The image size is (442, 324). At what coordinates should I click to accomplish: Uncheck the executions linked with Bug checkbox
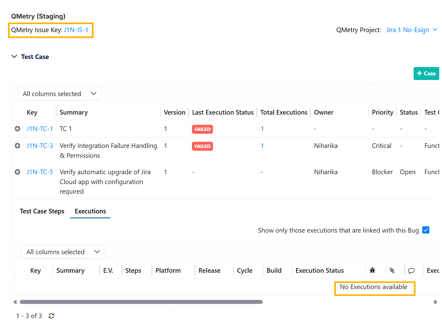[x=426, y=230]
